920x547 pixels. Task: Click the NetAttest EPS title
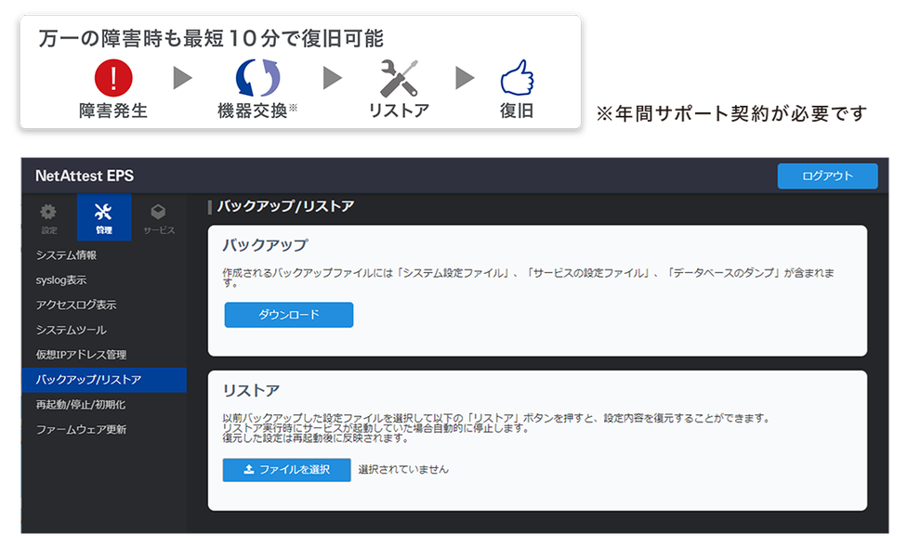(85, 176)
